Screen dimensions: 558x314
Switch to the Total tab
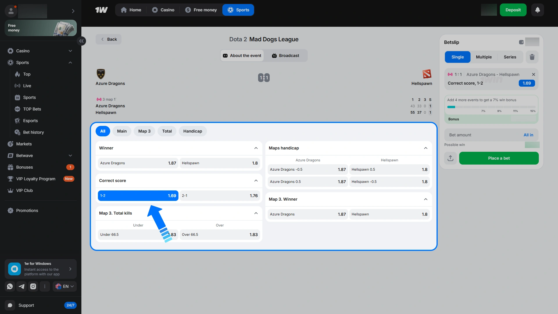point(167,131)
